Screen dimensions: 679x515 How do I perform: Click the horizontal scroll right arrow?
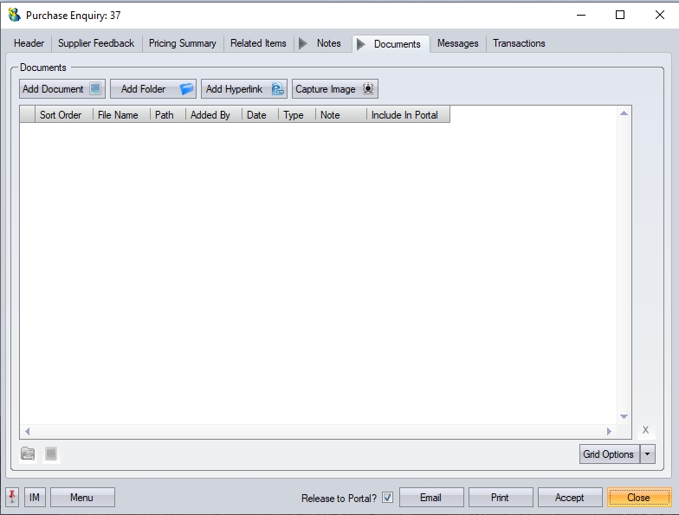pyautogui.click(x=609, y=431)
